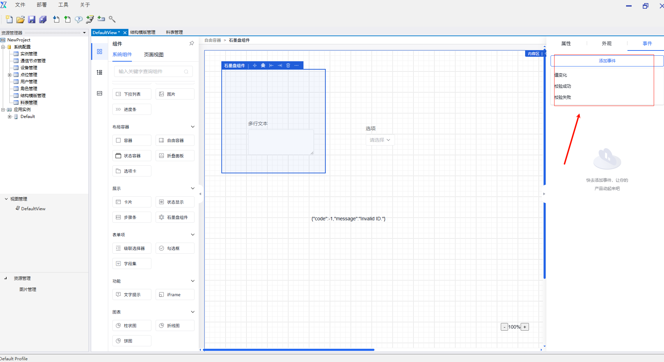Click the component keyword search field
664x362 pixels.
pyautogui.click(x=153, y=72)
